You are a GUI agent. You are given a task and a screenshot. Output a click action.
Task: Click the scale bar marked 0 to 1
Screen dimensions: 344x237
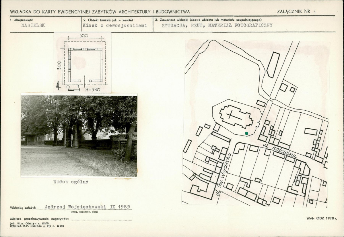point(73,88)
